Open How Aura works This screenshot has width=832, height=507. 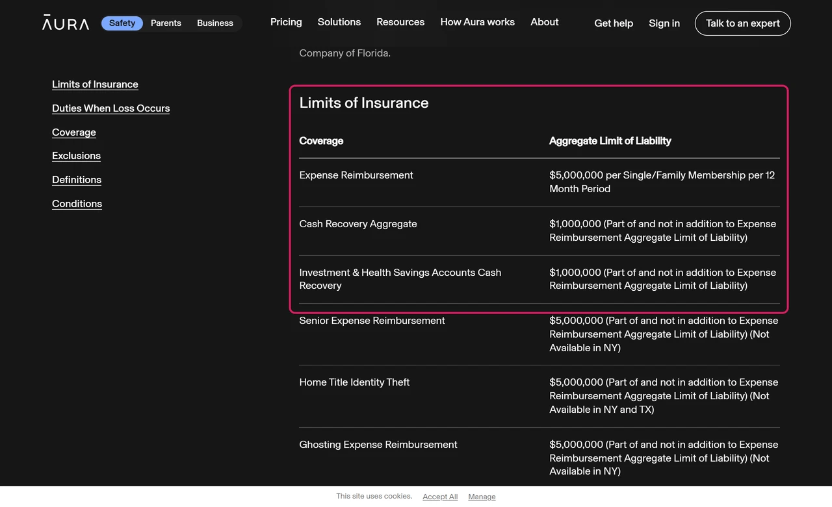478,22
